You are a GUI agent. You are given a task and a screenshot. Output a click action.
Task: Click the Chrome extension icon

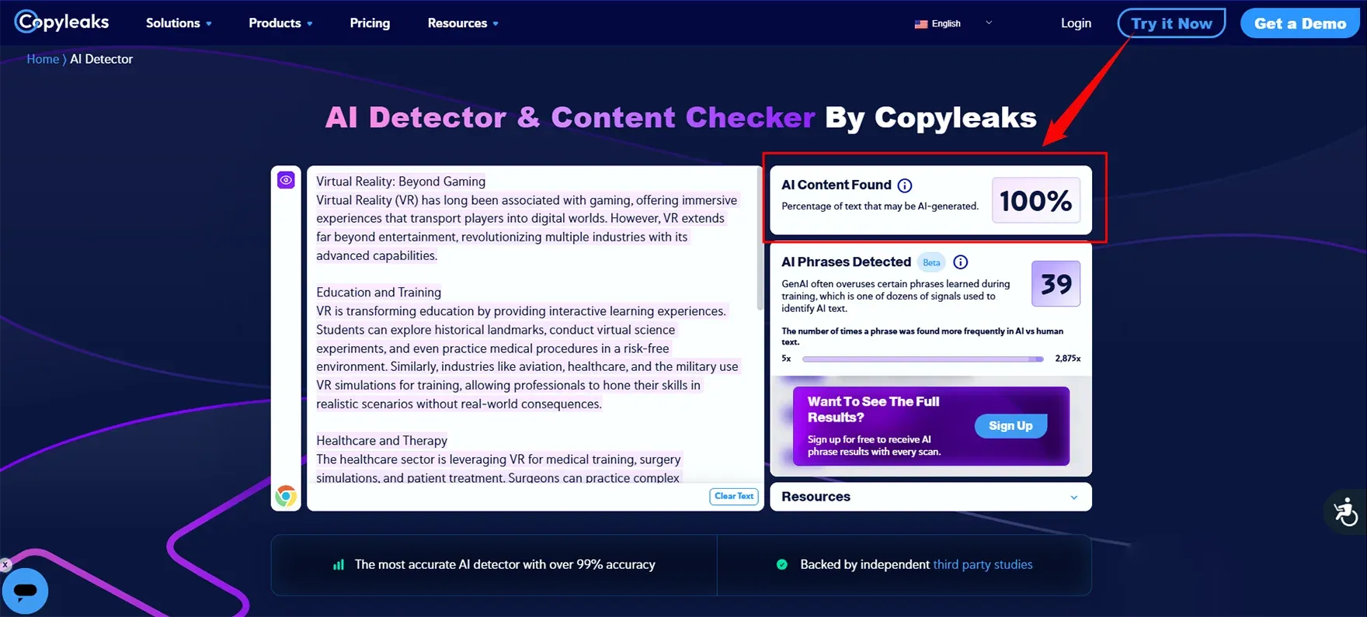click(x=286, y=496)
